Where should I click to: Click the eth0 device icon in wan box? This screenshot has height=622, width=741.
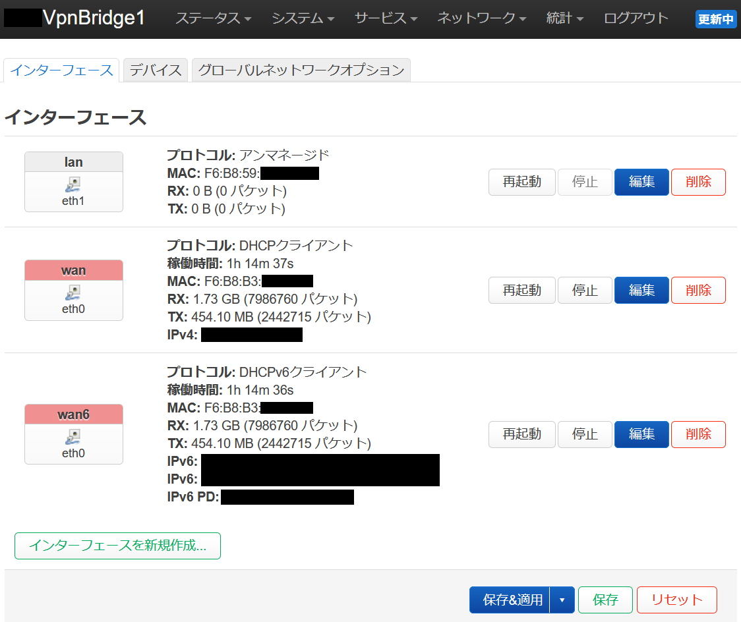(x=74, y=292)
